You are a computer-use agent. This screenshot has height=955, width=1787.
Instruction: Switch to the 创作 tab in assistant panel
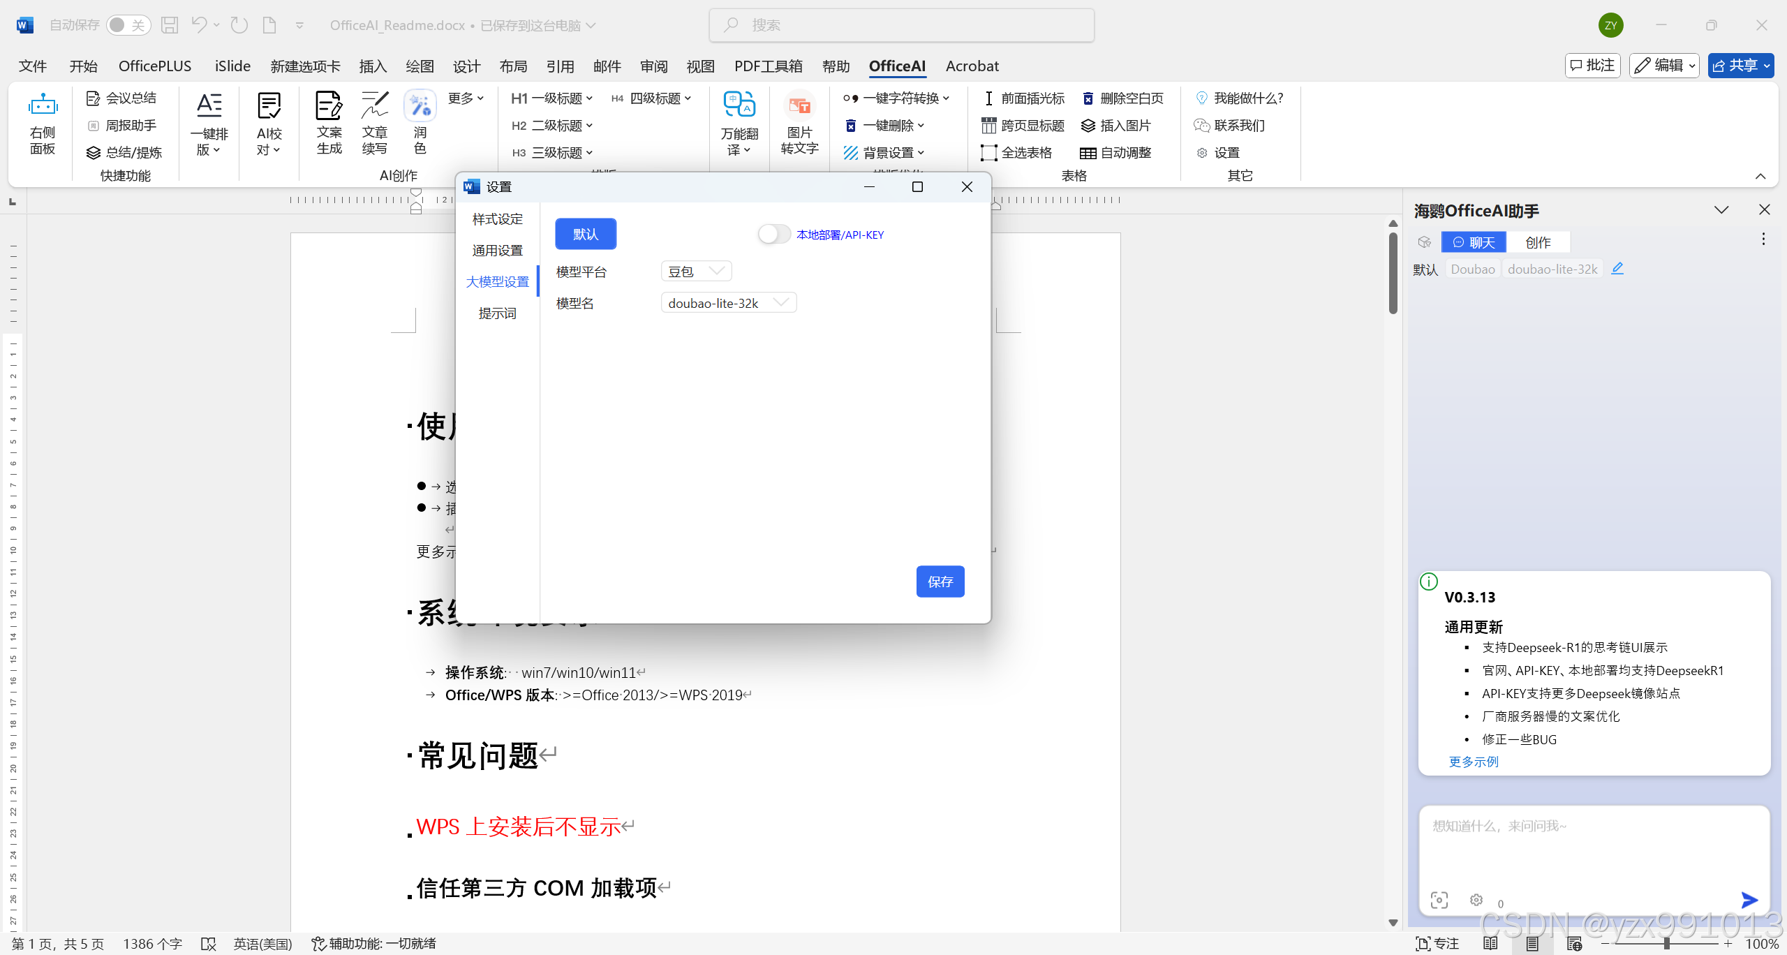pyautogui.click(x=1538, y=242)
